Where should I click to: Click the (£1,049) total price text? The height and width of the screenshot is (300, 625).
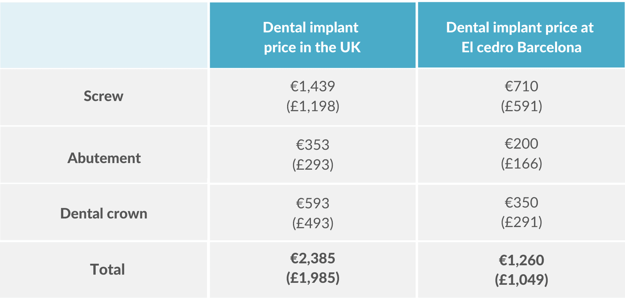click(521, 280)
